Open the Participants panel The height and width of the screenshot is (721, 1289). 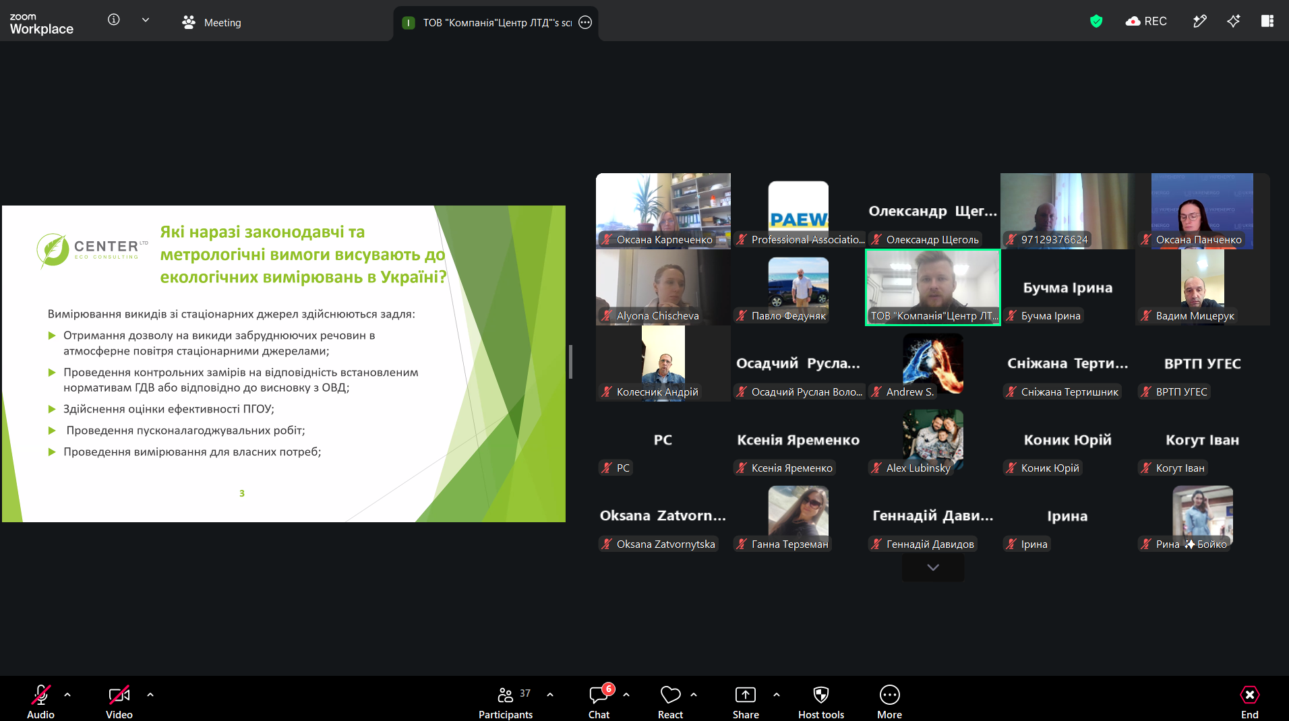[506, 701]
